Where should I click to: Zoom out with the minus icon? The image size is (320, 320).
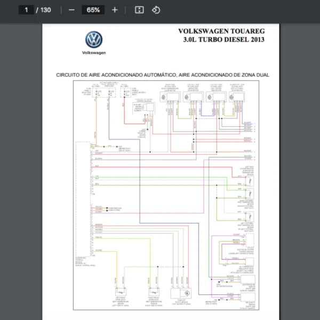point(71,10)
